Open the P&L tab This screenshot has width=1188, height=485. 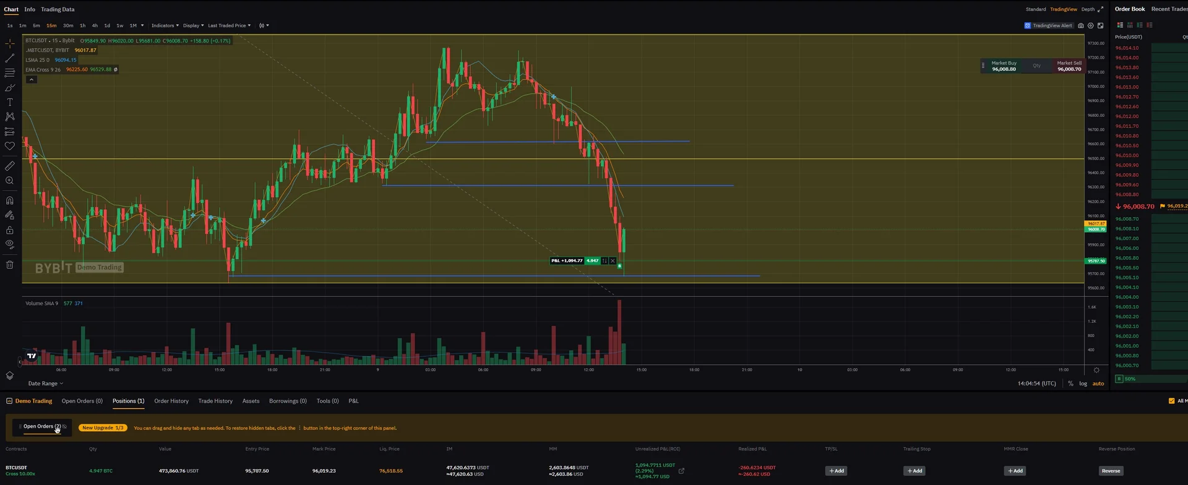click(353, 401)
